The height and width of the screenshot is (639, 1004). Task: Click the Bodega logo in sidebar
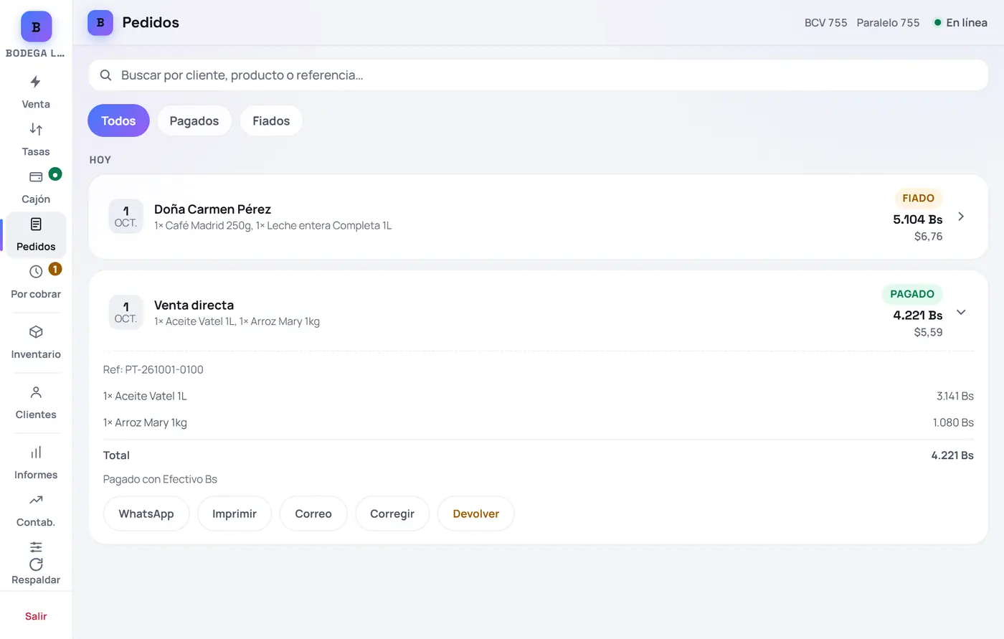click(36, 27)
